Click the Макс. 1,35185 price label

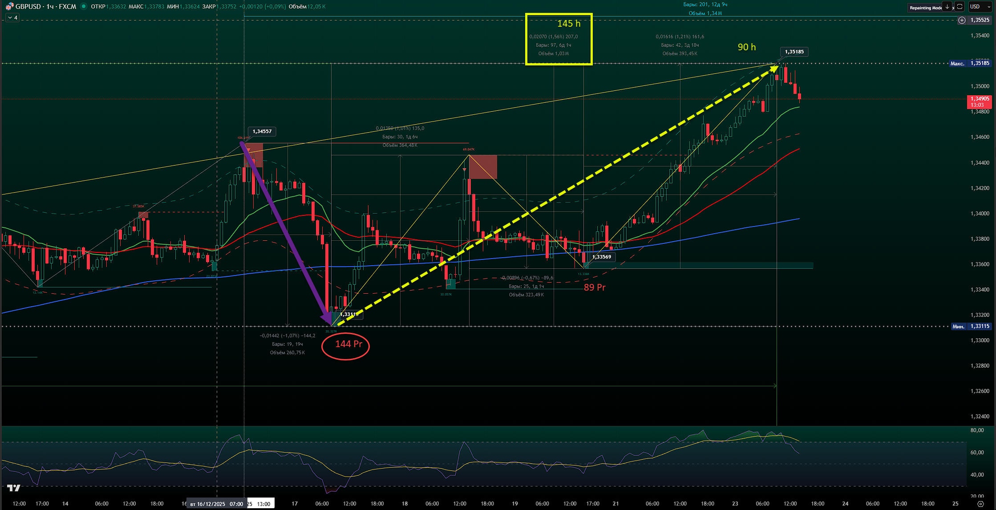(x=970, y=63)
